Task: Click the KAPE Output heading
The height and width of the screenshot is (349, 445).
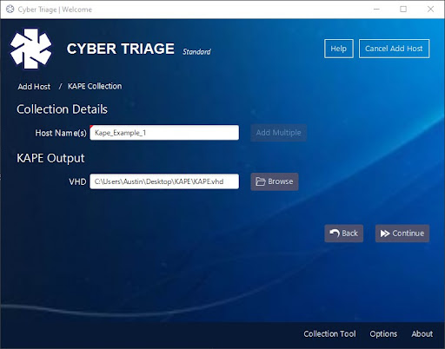Action: (x=50, y=158)
